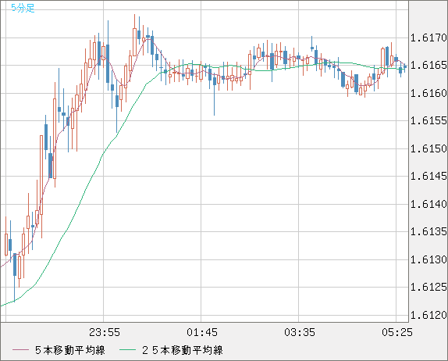Click the 25本移動平均線 legend text
Image resolution: width=448 pixels, height=361 pixels.
[183, 350]
